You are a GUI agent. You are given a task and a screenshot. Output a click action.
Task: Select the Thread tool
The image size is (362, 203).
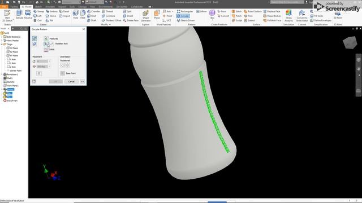point(107,11)
